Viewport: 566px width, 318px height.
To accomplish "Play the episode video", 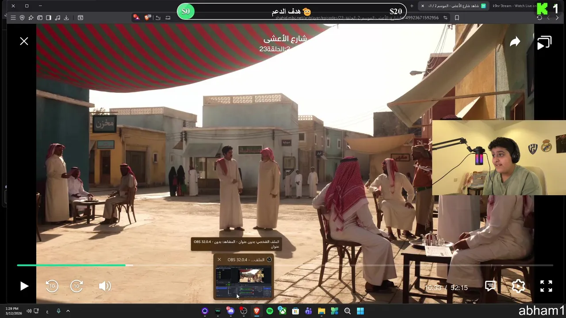I will pos(24,286).
